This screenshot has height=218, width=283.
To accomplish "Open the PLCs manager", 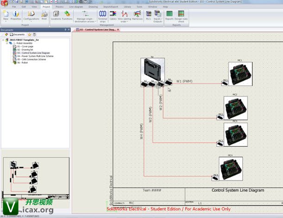I will coord(149,16).
